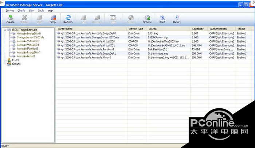Select StorageServer.ESXData in the tree
255x148 pixels.
point(30,37)
